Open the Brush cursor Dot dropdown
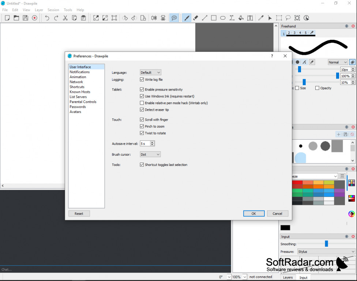This screenshot has height=281, width=357. coord(150,154)
